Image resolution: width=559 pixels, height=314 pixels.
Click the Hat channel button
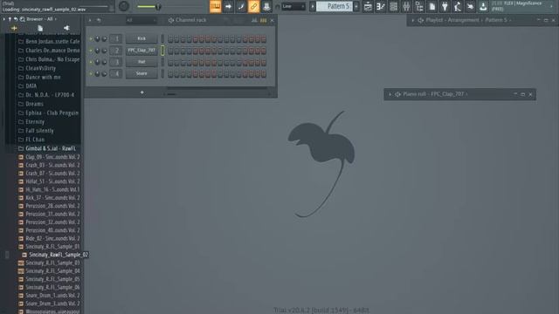point(141,62)
